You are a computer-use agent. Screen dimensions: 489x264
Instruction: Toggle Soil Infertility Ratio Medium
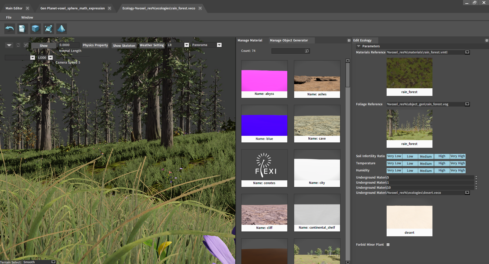[426, 156]
